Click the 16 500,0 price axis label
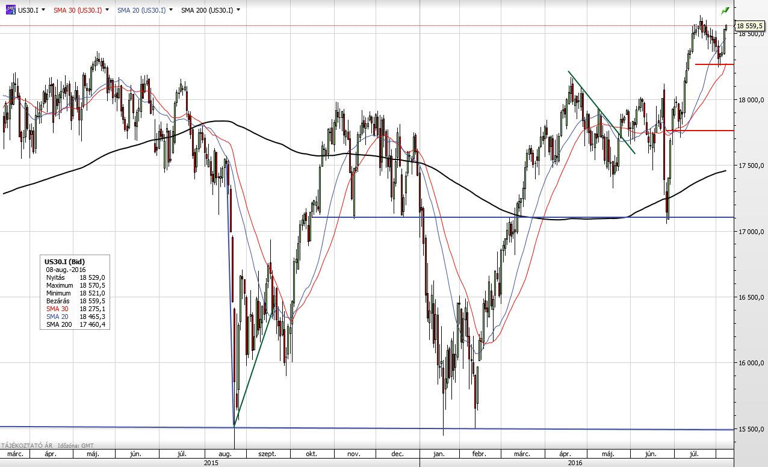 tap(752, 297)
